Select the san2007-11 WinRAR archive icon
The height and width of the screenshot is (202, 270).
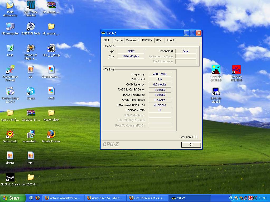(31, 115)
